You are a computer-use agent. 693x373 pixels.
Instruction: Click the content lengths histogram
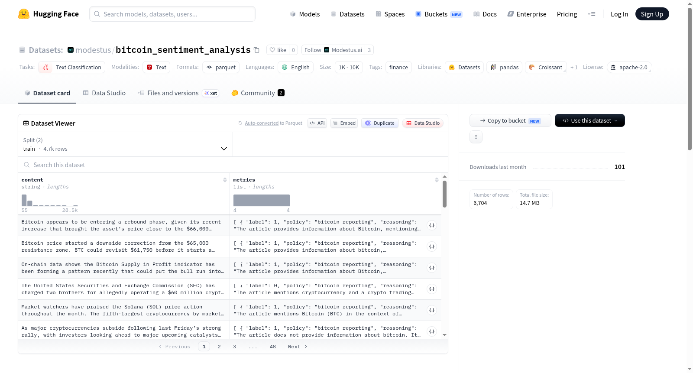pos(50,200)
